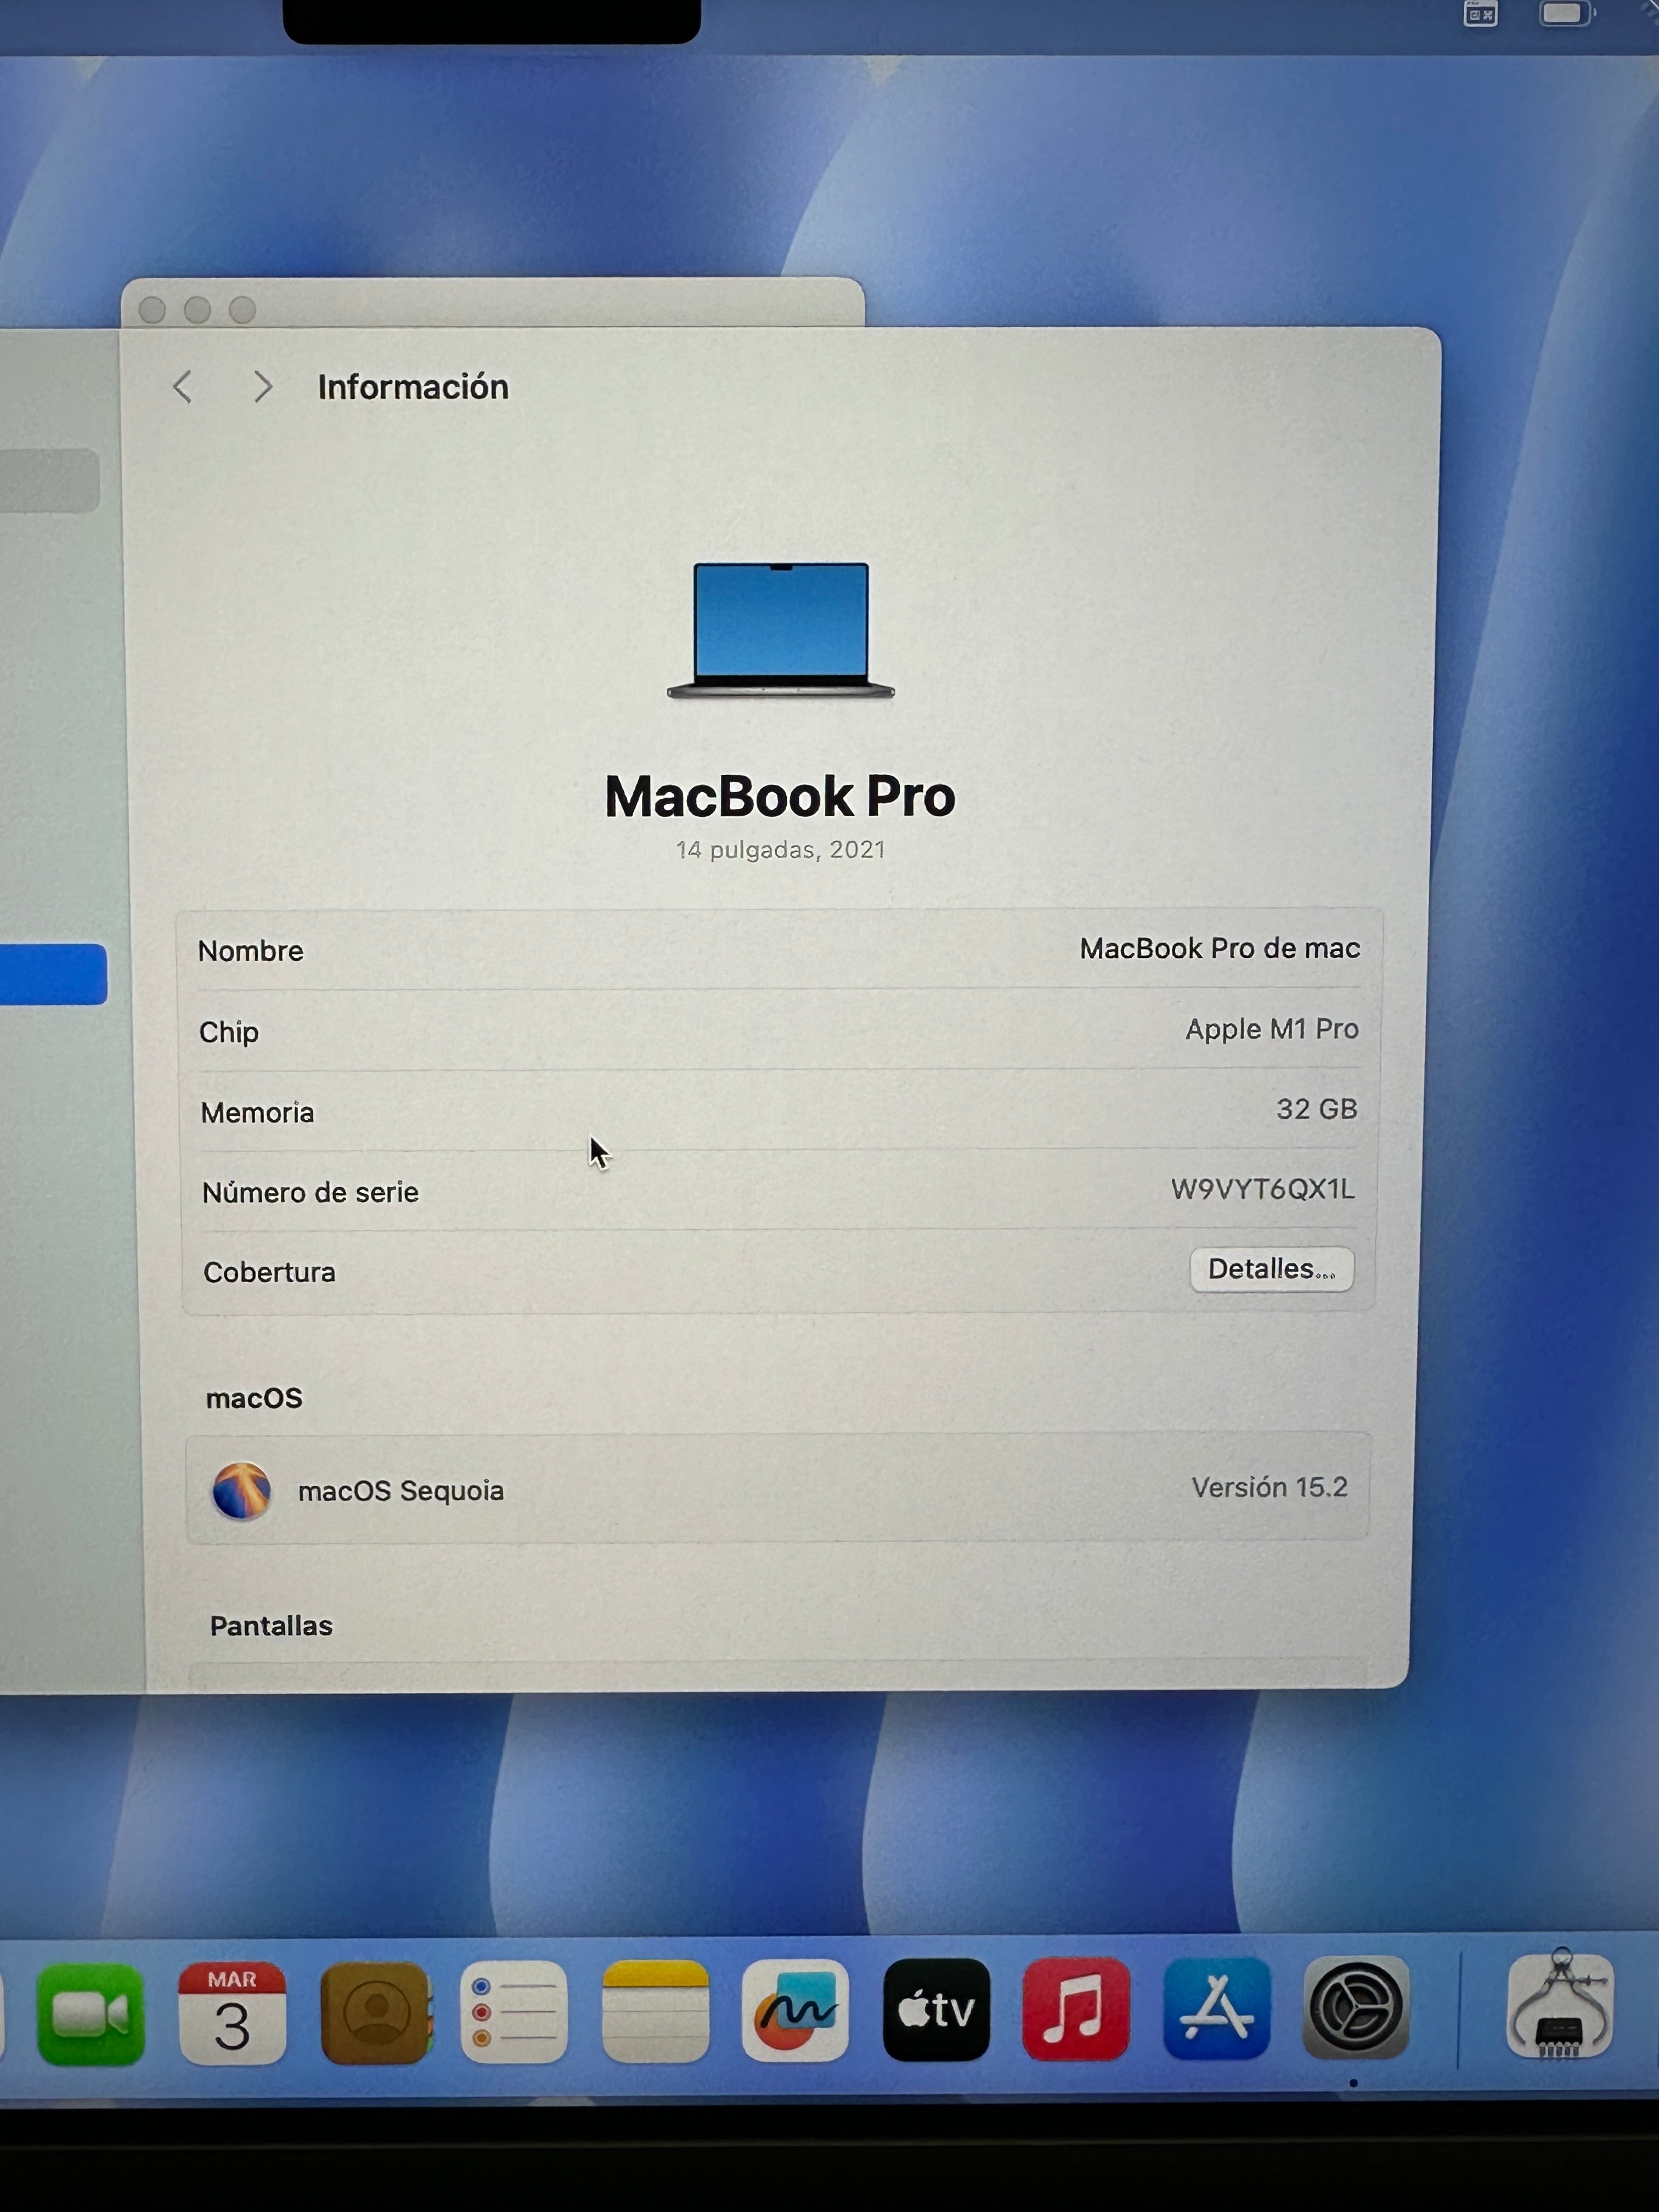The width and height of the screenshot is (1659, 2212).
Task: Click the '32 GB' memory value
Action: pyautogui.click(x=1317, y=1109)
